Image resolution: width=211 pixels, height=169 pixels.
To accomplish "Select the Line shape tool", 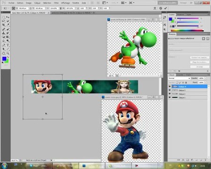I will pyautogui.click(x=8, y=49).
